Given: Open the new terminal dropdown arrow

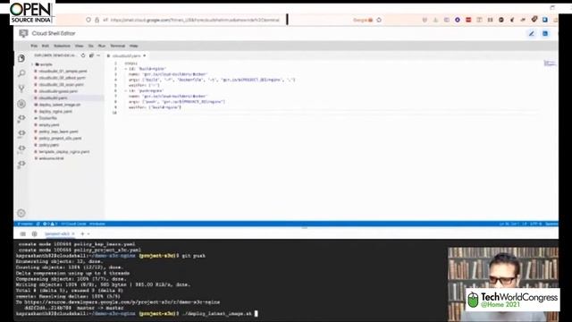Looking at the screenshot, I should 88,234.
